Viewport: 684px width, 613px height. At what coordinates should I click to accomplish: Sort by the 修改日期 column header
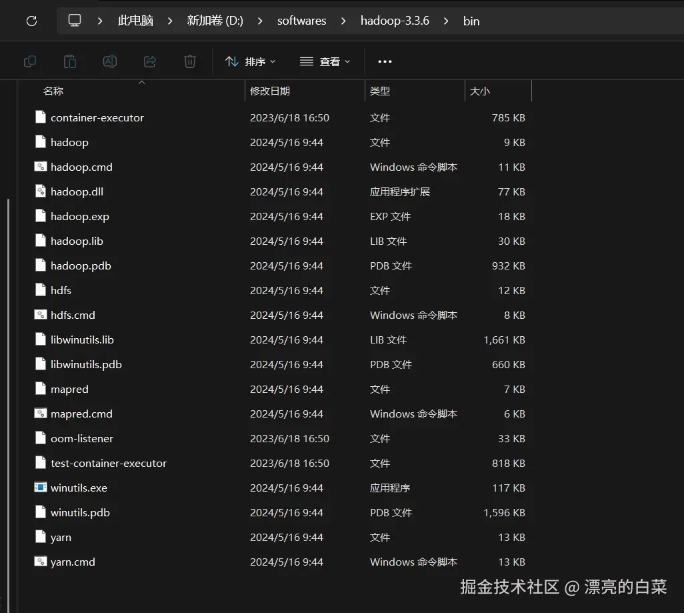pyautogui.click(x=305, y=91)
